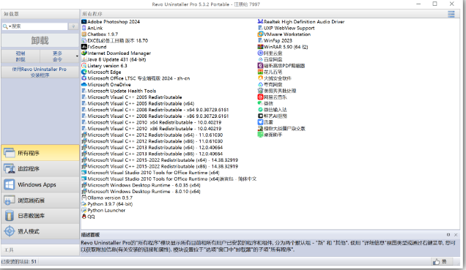Select the Chatbox 1.9.7 icon
This screenshot has height=270, width=466.
pyautogui.click(x=84, y=34)
